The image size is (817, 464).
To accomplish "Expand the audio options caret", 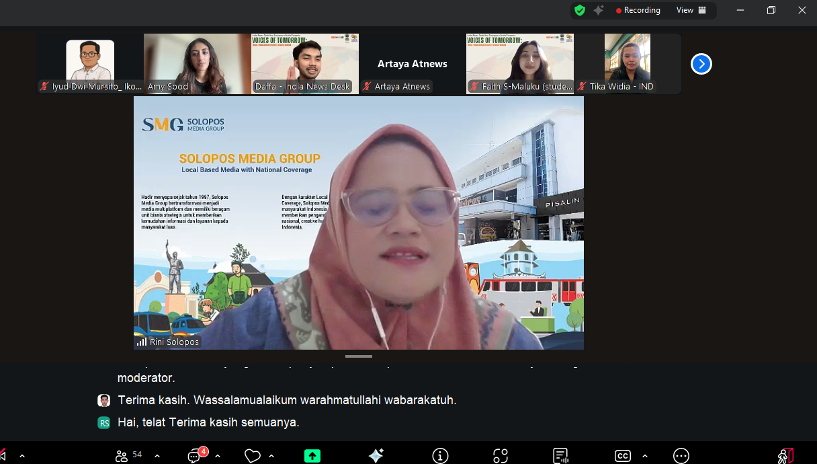I will click(x=22, y=456).
